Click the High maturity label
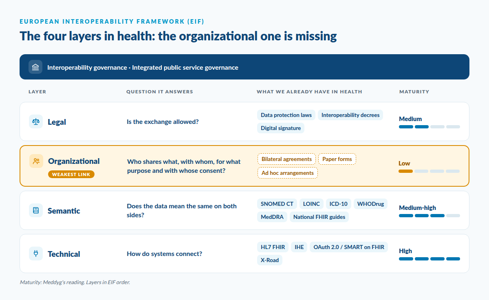 click(405, 251)
